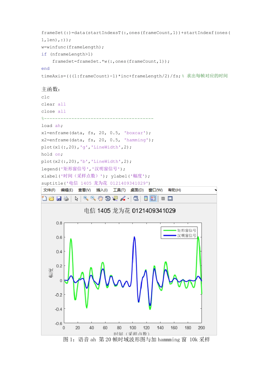The height and width of the screenshot is (386, 273).
Task: Select the Edit Plot arrow tool
Action: pyautogui.click(x=76, y=198)
